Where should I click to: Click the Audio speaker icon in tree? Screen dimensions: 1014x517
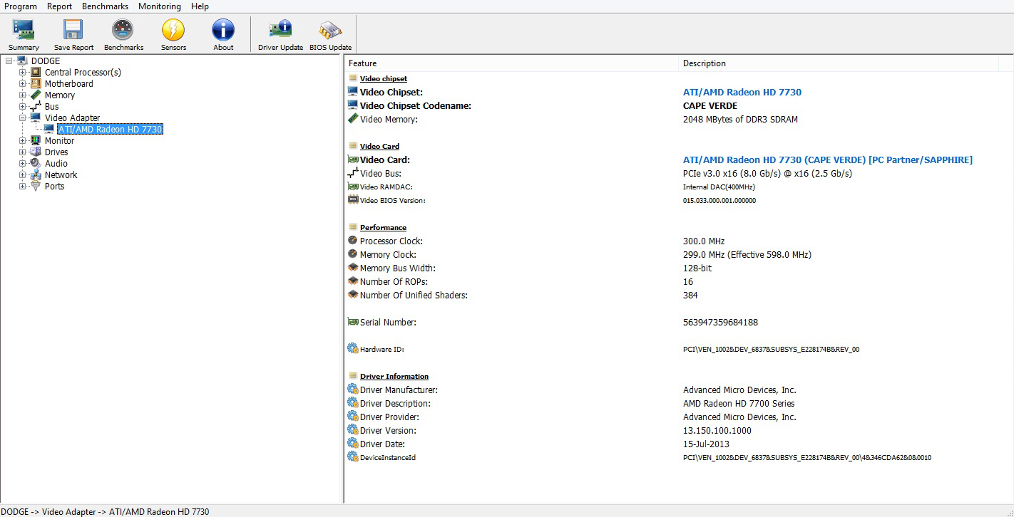(36, 163)
